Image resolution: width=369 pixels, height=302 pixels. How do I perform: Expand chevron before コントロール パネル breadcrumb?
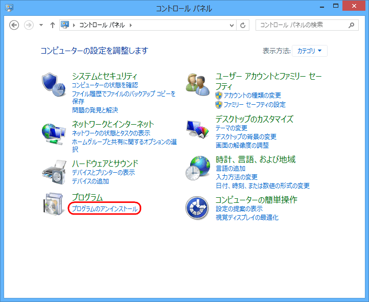tap(74, 25)
